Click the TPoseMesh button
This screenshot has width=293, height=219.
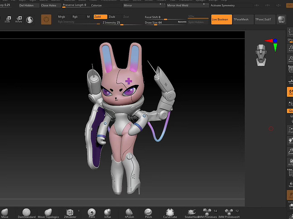coord(243,19)
